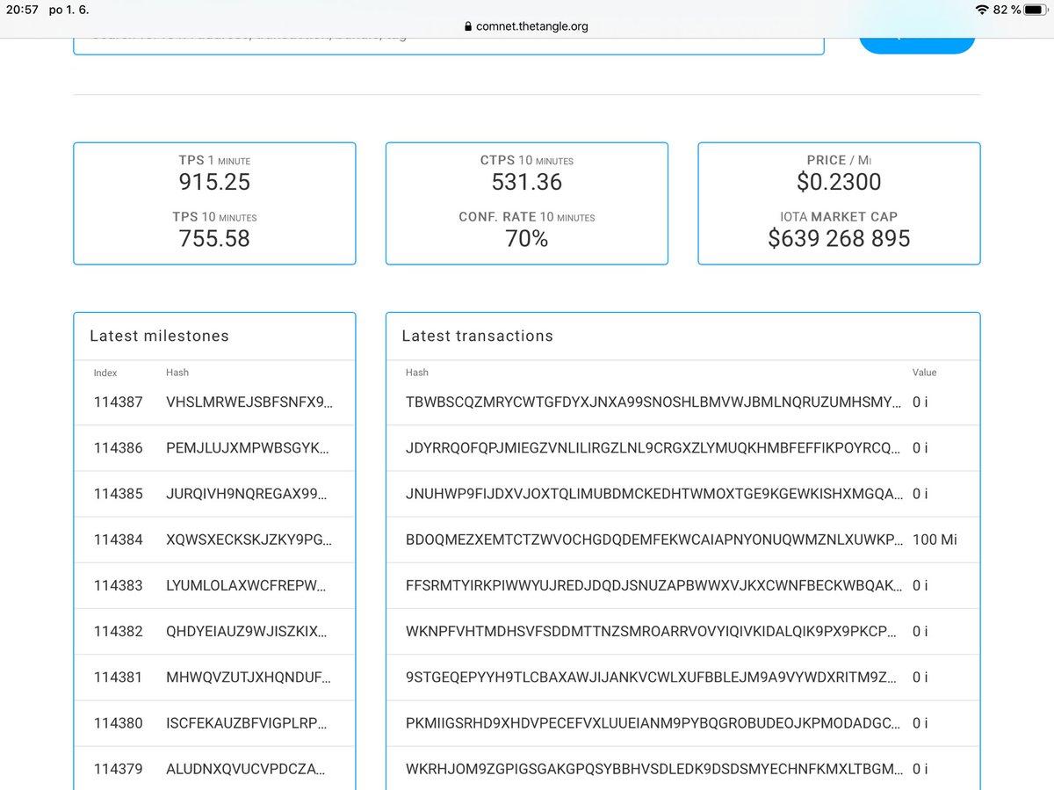Viewport: 1054px width, 790px height.
Task: Click the price $0.2300 display
Action: (838, 182)
